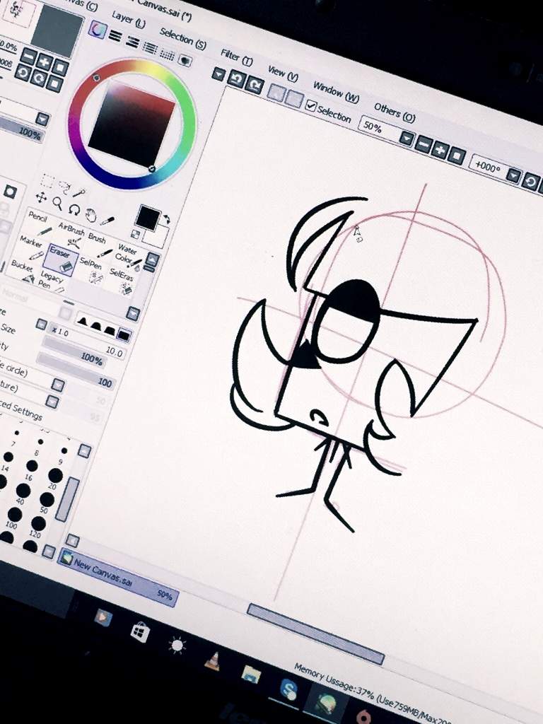Open the Window (W) menu
The image size is (543, 724).
[336, 92]
